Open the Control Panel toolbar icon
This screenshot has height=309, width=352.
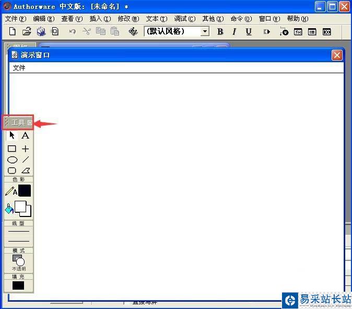[284, 32]
